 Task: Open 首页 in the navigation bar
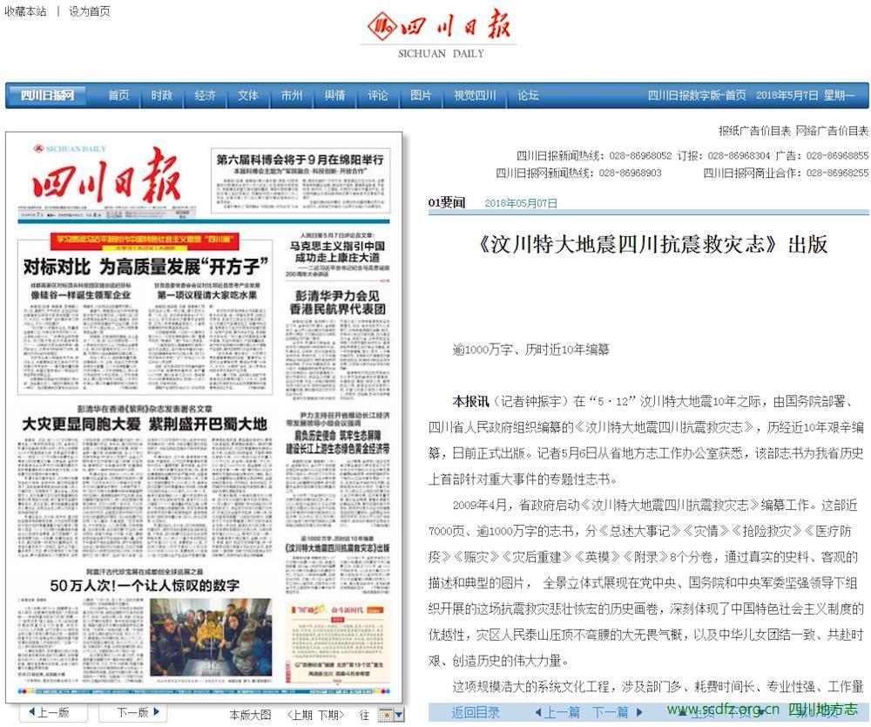point(118,96)
